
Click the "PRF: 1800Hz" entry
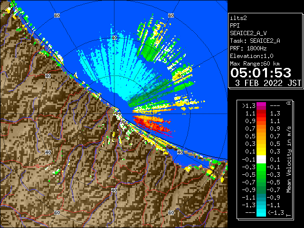pos(248,48)
